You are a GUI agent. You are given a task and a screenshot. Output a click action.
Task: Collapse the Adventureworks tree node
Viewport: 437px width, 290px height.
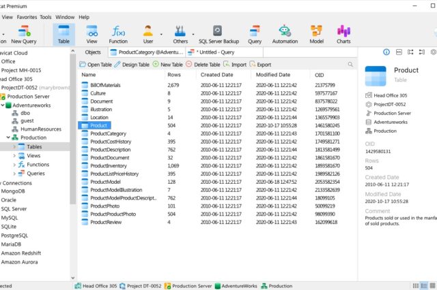tap(3, 106)
